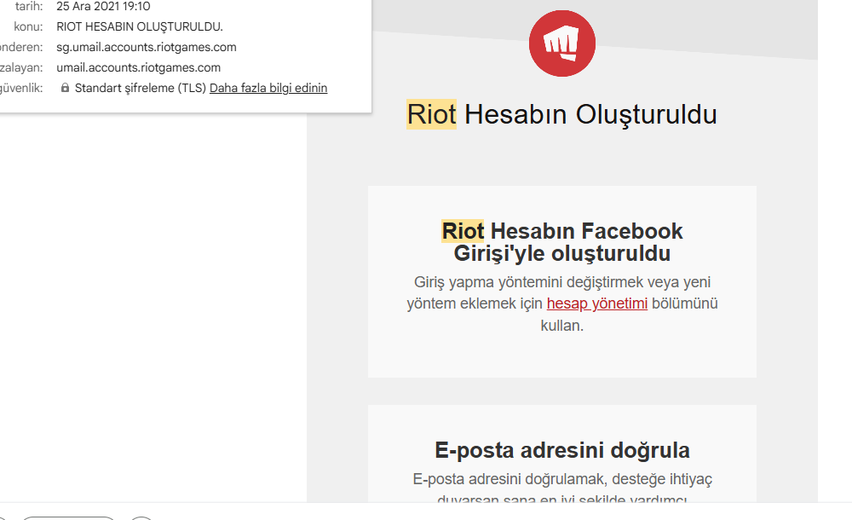Click the 'konu:' label

pos(28,26)
